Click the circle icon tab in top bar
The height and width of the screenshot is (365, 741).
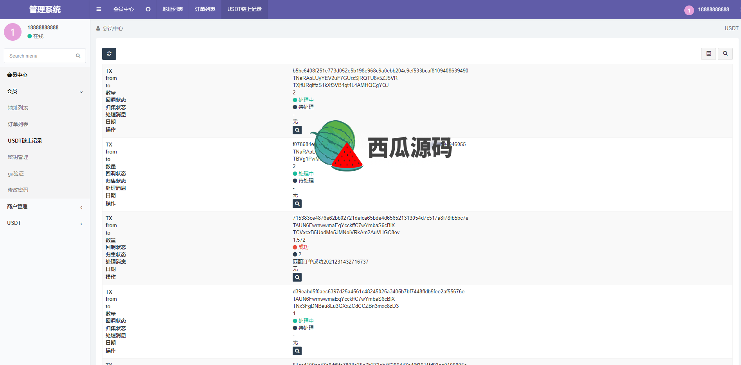tap(148, 9)
